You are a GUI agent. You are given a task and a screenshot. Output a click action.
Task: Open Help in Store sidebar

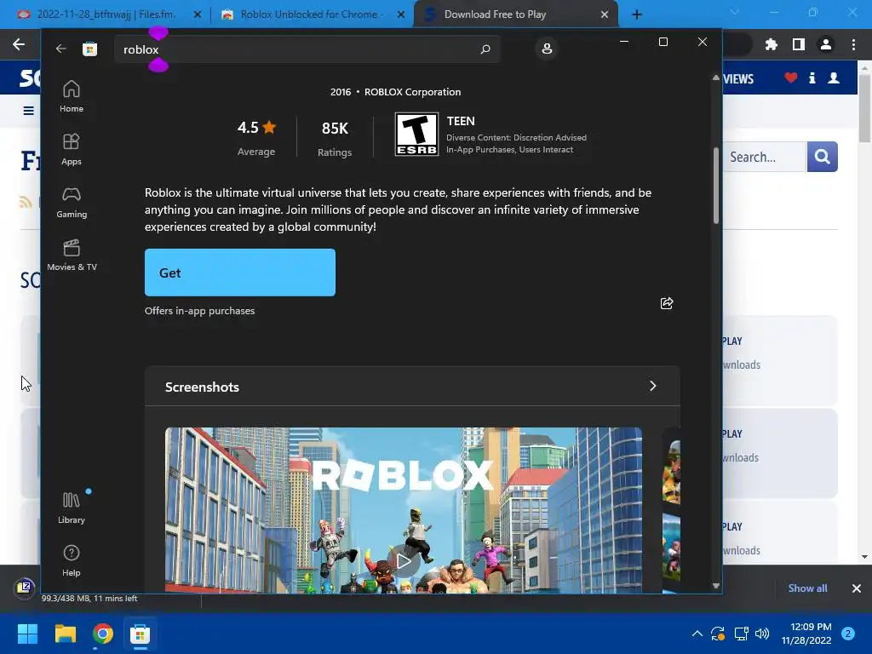coord(72,560)
